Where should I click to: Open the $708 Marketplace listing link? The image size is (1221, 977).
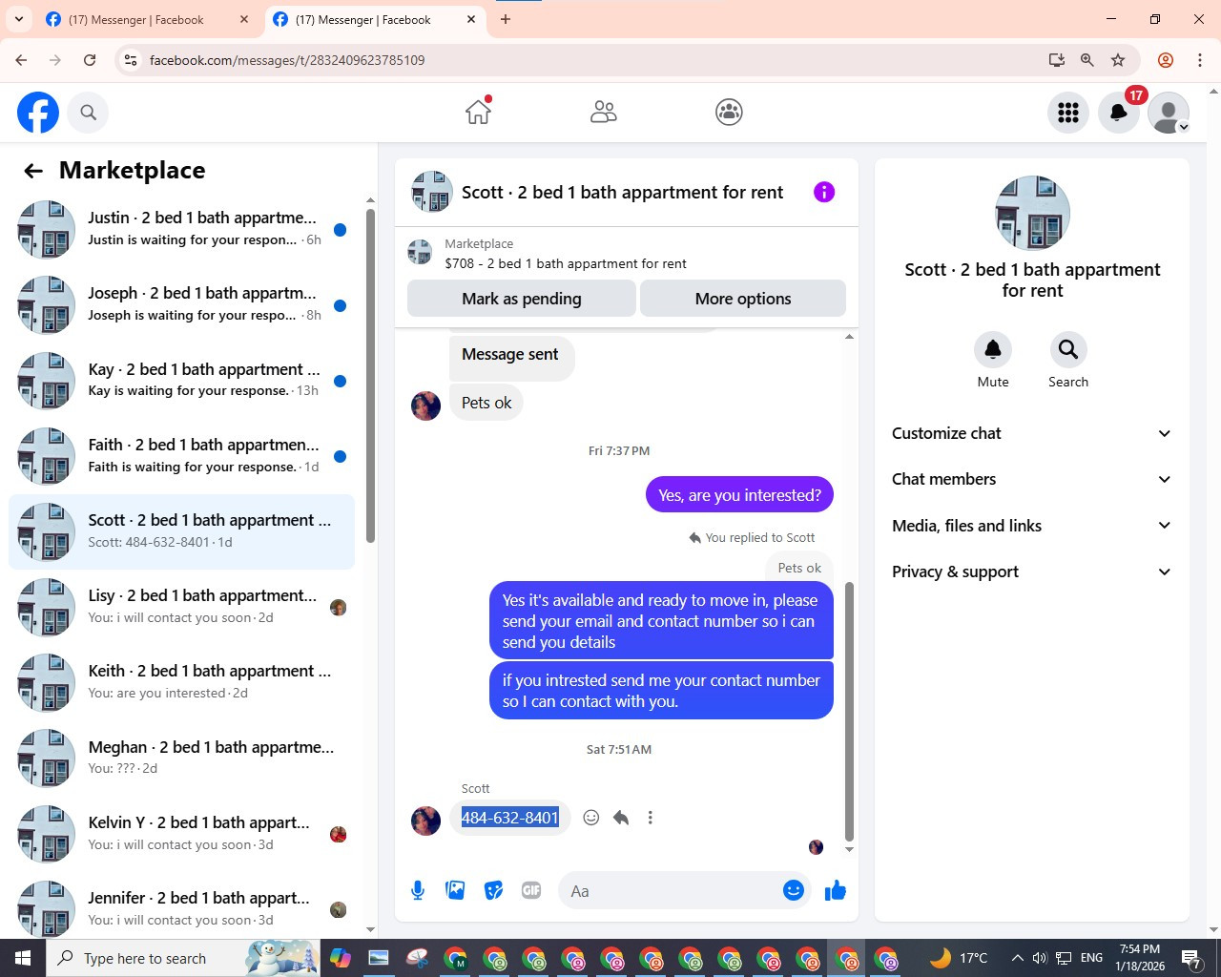pyautogui.click(x=566, y=263)
